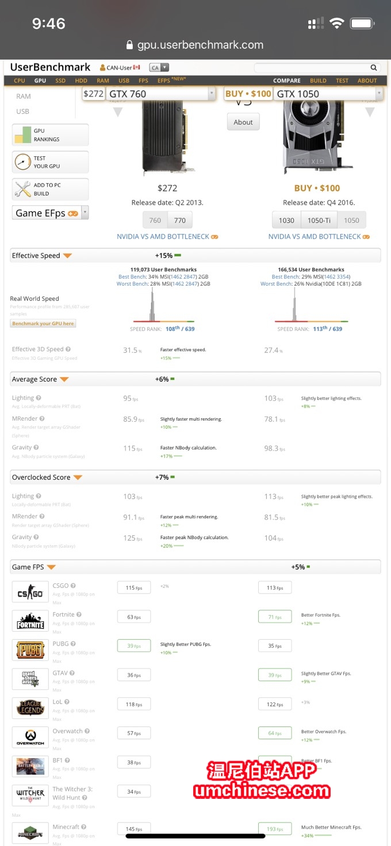Screen dimensions: 391x846
Task: Click The Witcher 3 game logo
Action: (x=30, y=796)
